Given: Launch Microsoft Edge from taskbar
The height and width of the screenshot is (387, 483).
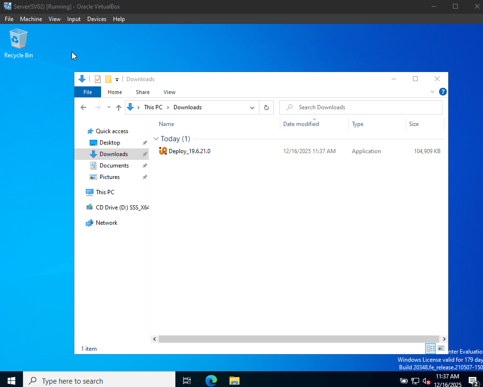Looking at the screenshot, I should (211, 380).
